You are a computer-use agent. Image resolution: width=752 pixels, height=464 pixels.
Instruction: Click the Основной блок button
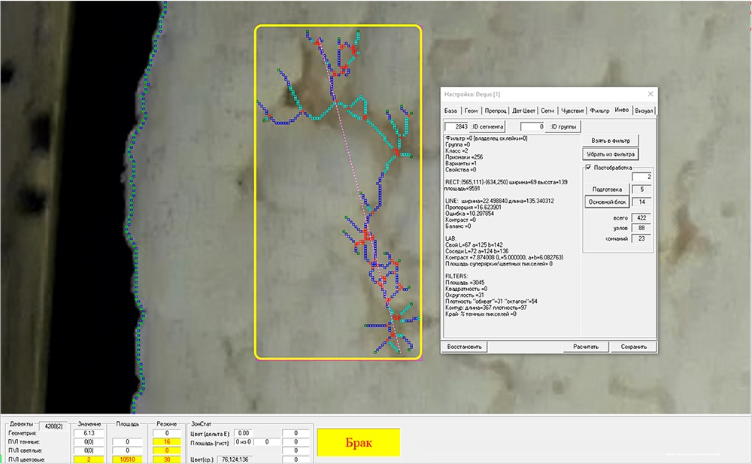point(606,202)
